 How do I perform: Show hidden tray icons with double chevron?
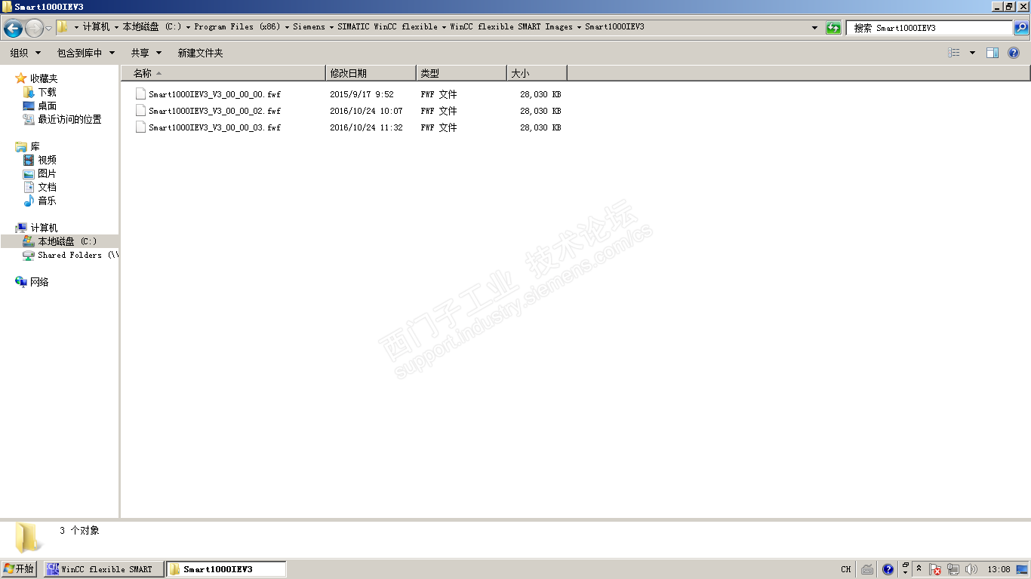919,569
